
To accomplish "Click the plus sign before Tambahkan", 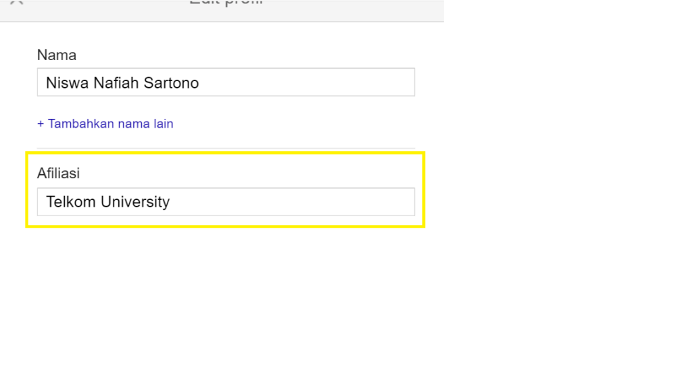I will [41, 124].
